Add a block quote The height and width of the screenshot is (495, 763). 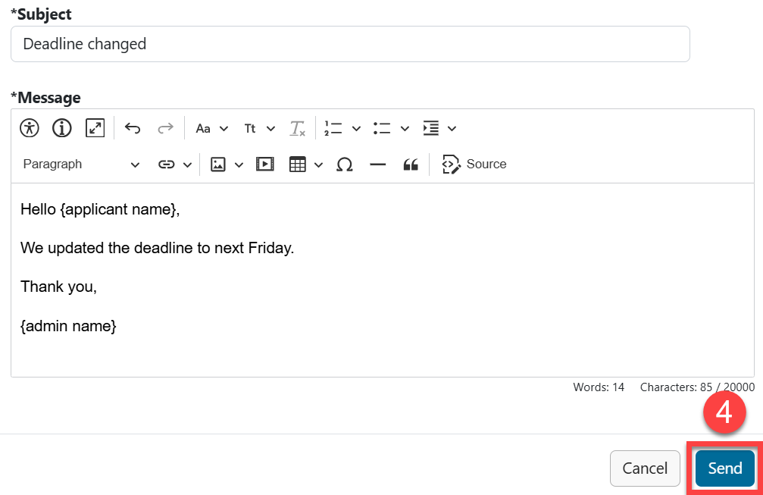pyautogui.click(x=411, y=164)
